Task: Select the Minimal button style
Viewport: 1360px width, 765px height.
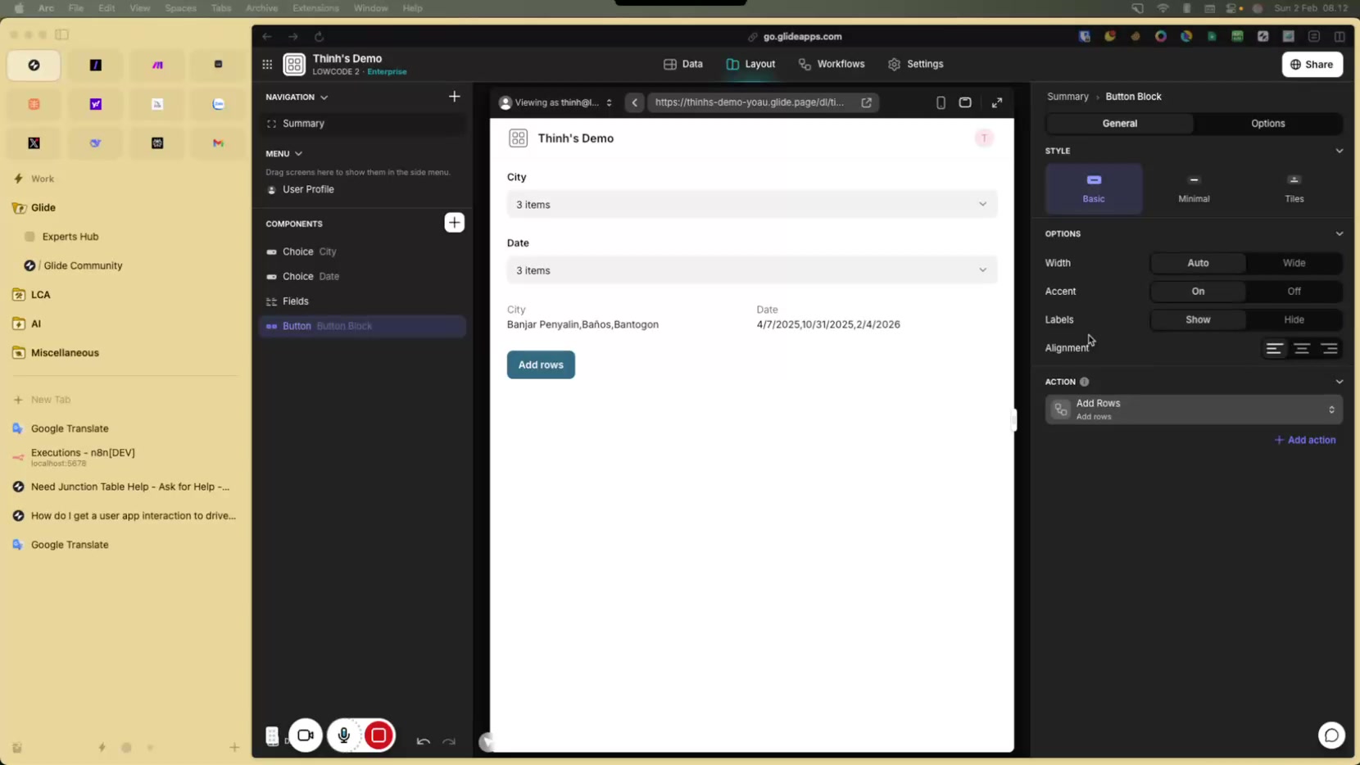Action: (x=1194, y=188)
